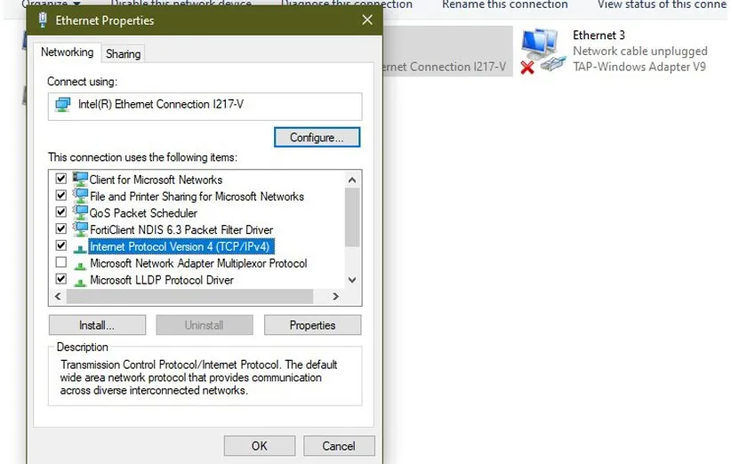The image size is (731, 464).
Task: Click the Microsoft LLDP Protocol Driver icon
Action: 80,282
